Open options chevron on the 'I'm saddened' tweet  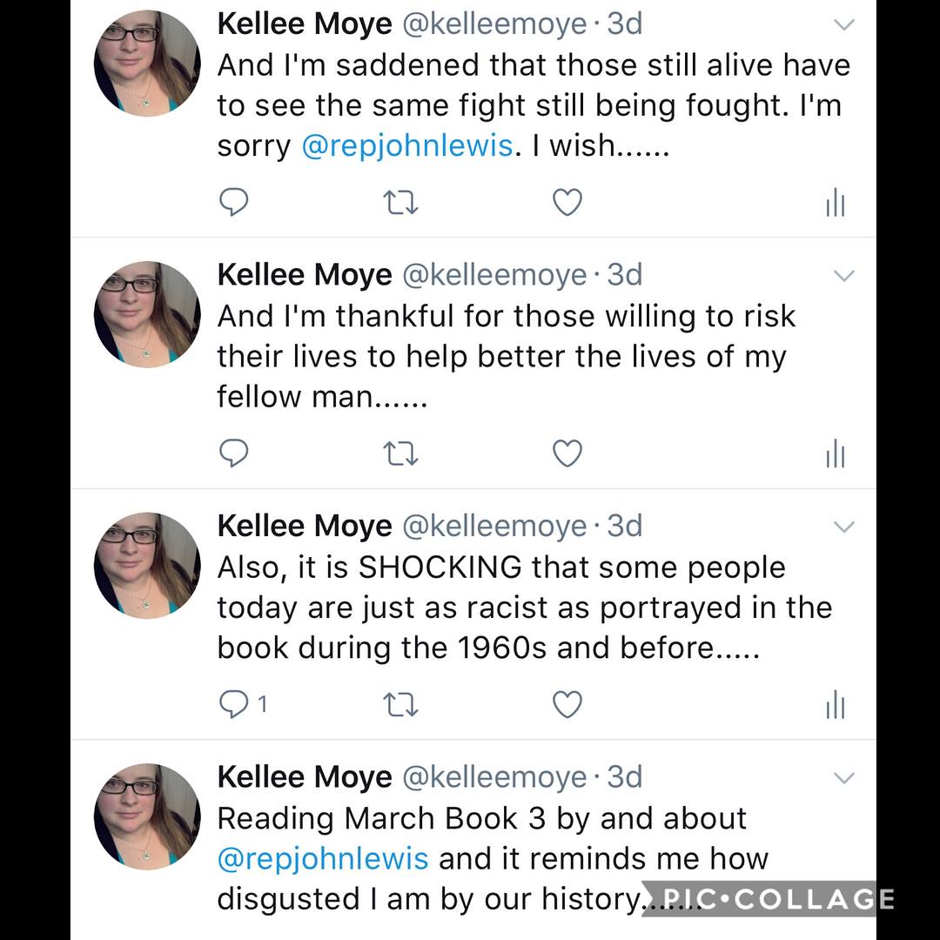click(844, 25)
